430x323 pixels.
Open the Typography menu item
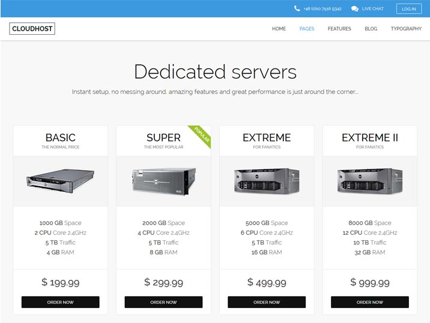pos(406,29)
